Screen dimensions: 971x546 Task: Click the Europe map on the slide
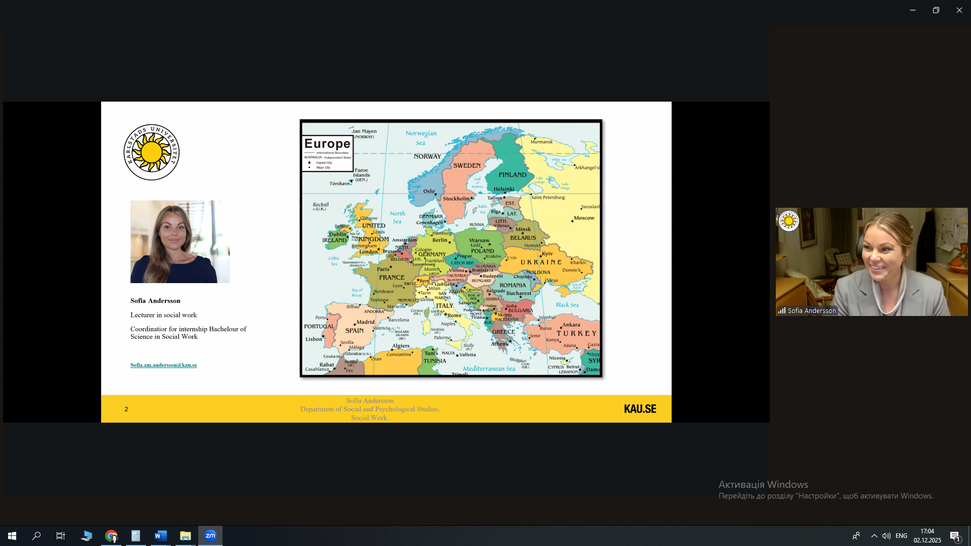[451, 248]
